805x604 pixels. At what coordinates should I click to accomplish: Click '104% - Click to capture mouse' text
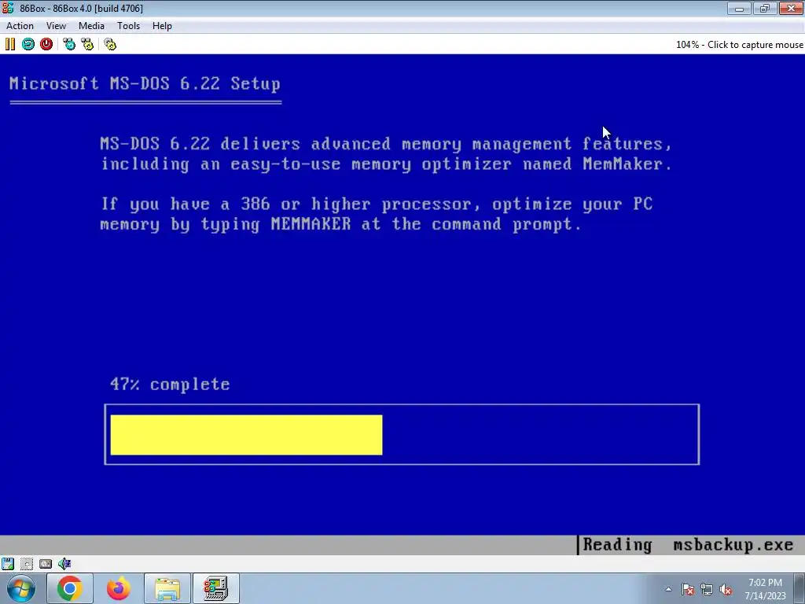click(739, 45)
